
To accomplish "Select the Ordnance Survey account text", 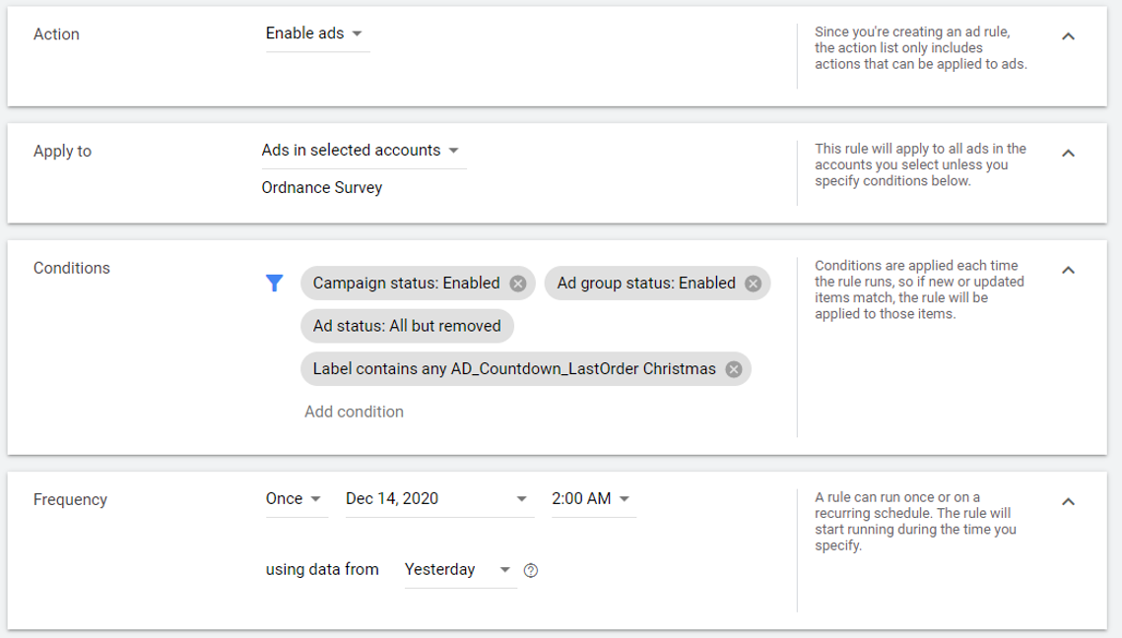I will coord(322,187).
